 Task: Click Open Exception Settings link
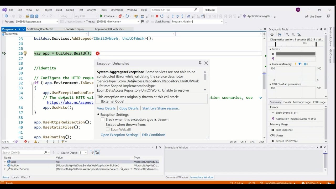[x=119, y=135]
